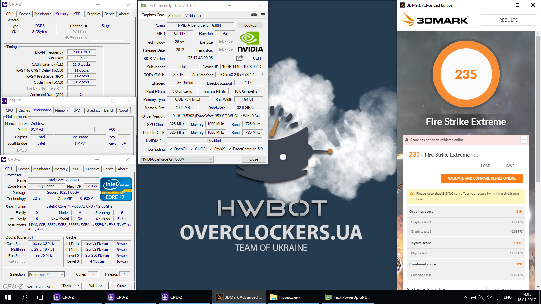Image resolution: width=541 pixels, height=304 pixels.
Task: Click the 3DMark scrollbar down arrow
Action: 538,287
